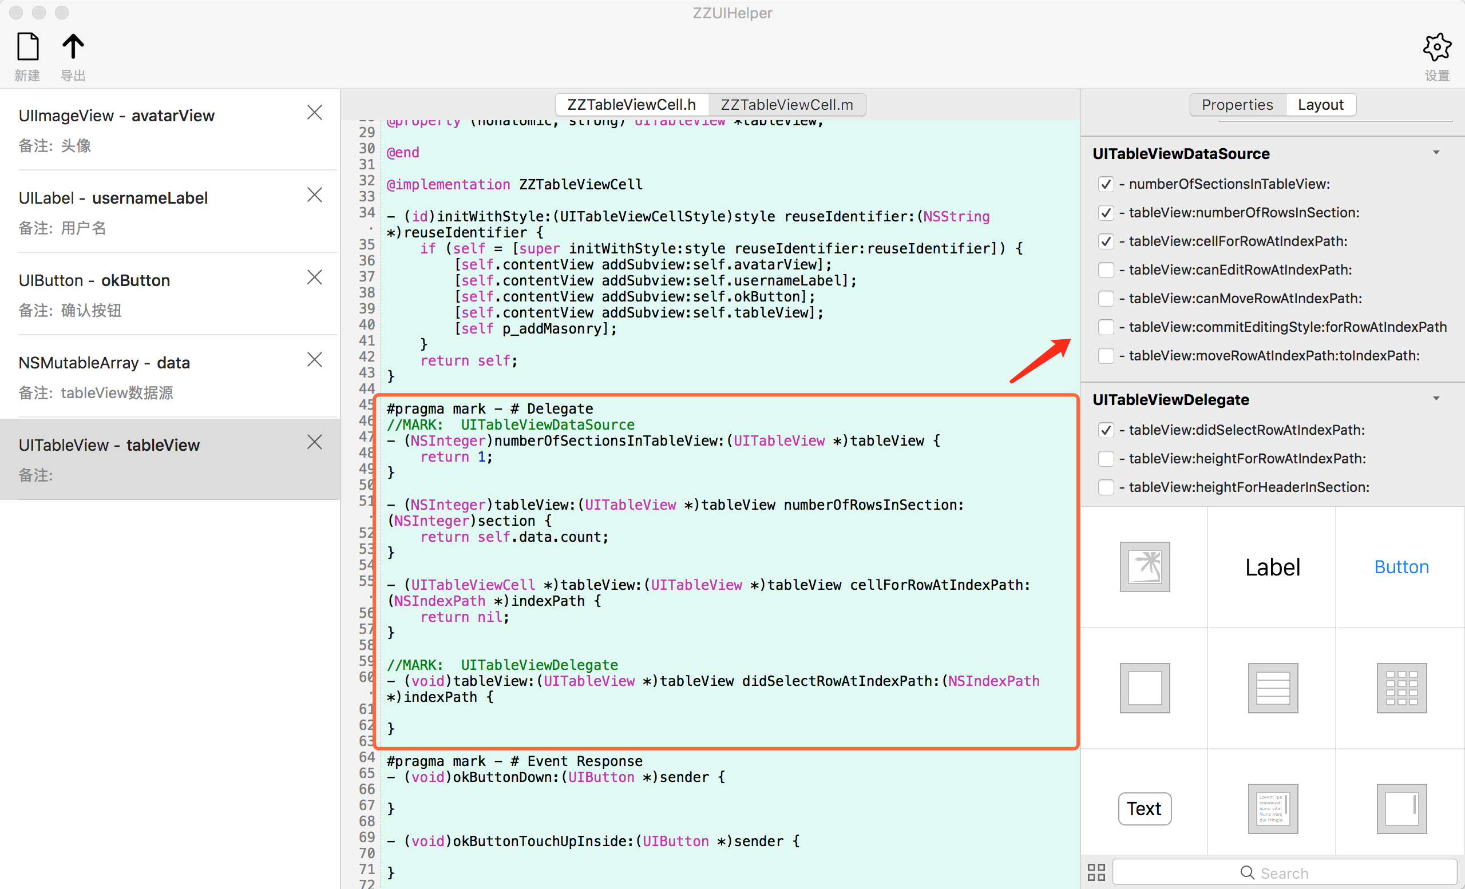
Task: Remove the avatarView item with X
Action: click(315, 112)
